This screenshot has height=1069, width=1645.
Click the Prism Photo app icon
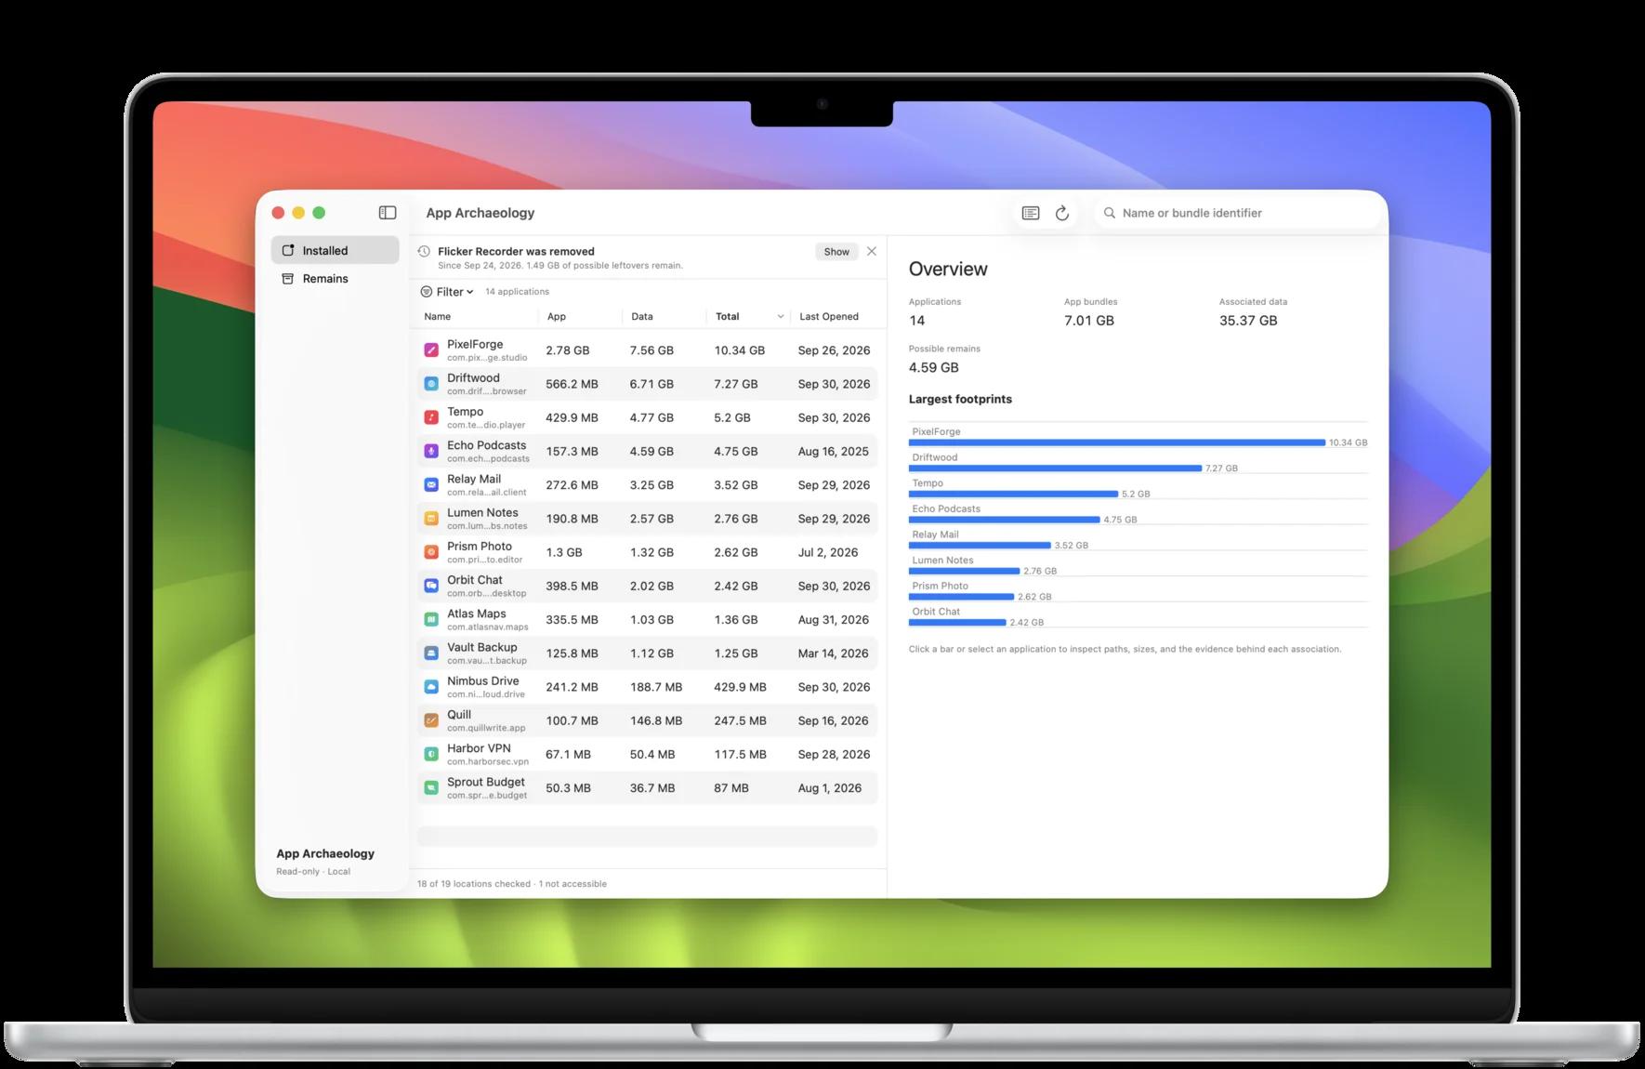coord(431,552)
